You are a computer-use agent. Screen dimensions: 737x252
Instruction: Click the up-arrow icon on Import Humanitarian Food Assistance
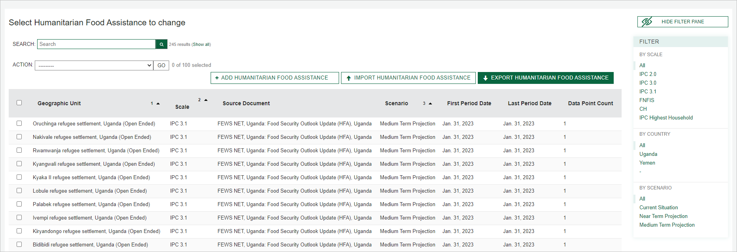(x=349, y=78)
